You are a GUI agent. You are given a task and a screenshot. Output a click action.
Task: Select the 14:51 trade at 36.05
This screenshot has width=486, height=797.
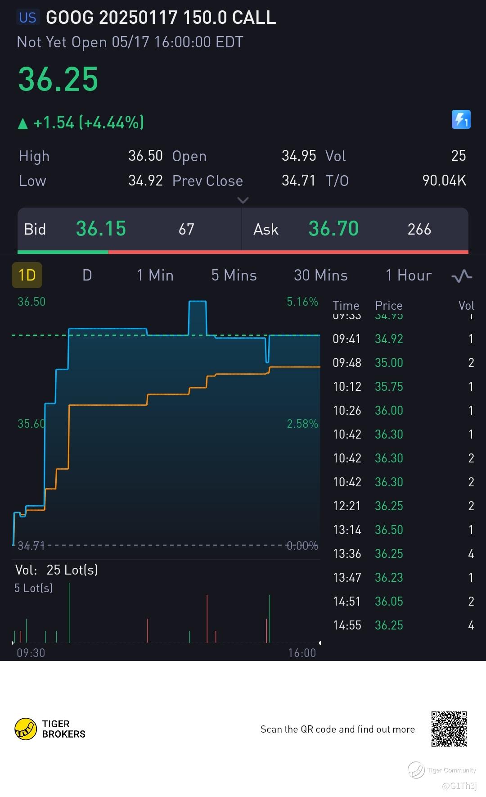click(x=404, y=601)
